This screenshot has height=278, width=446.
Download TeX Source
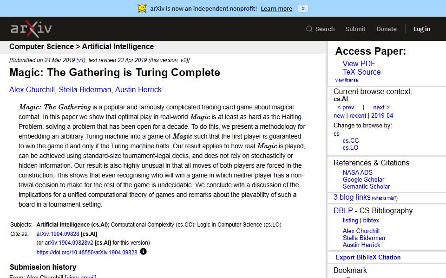tap(361, 72)
